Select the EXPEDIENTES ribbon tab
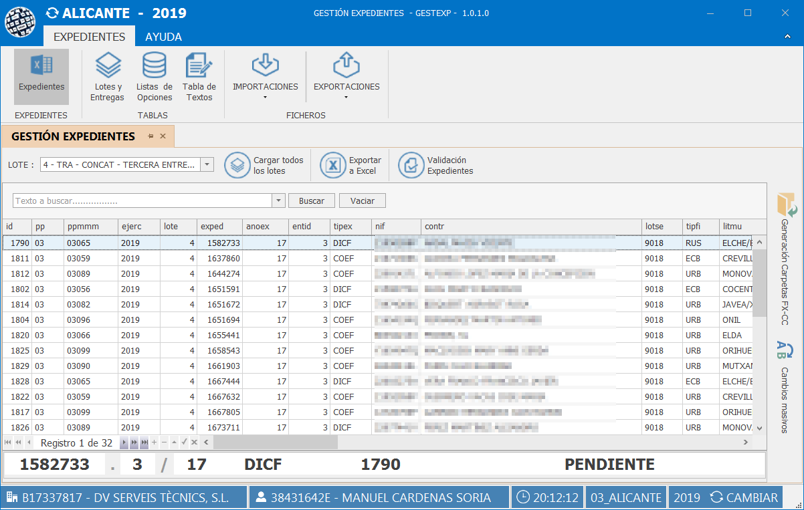This screenshot has width=804, height=510. coord(89,37)
